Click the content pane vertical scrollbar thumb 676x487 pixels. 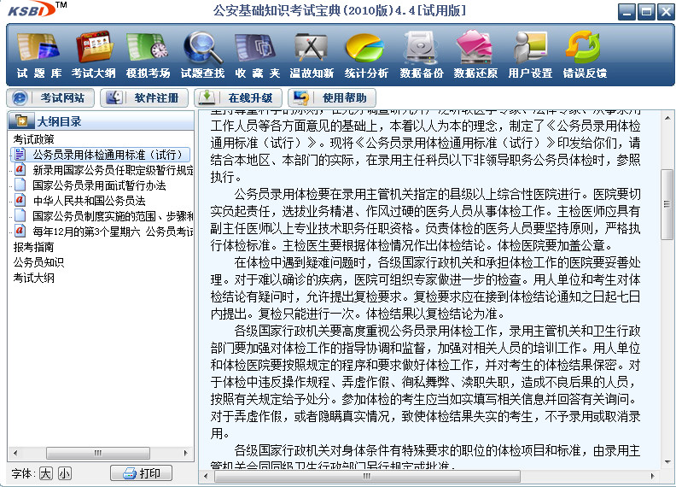pyautogui.click(x=667, y=205)
